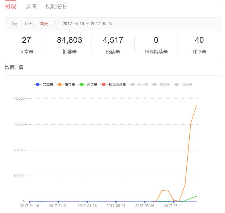
Task: Open the 详情 tab
Action: click(31, 6)
